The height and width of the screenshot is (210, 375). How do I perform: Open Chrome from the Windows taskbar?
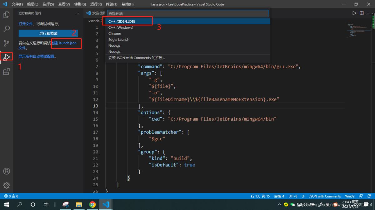click(x=92, y=204)
